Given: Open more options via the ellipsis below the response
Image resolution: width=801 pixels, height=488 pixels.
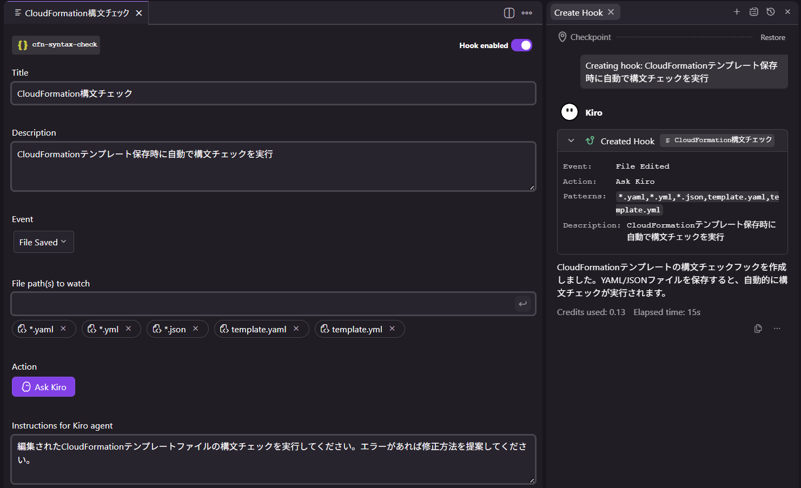Looking at the screenshot, I should (x=777, y=328).
